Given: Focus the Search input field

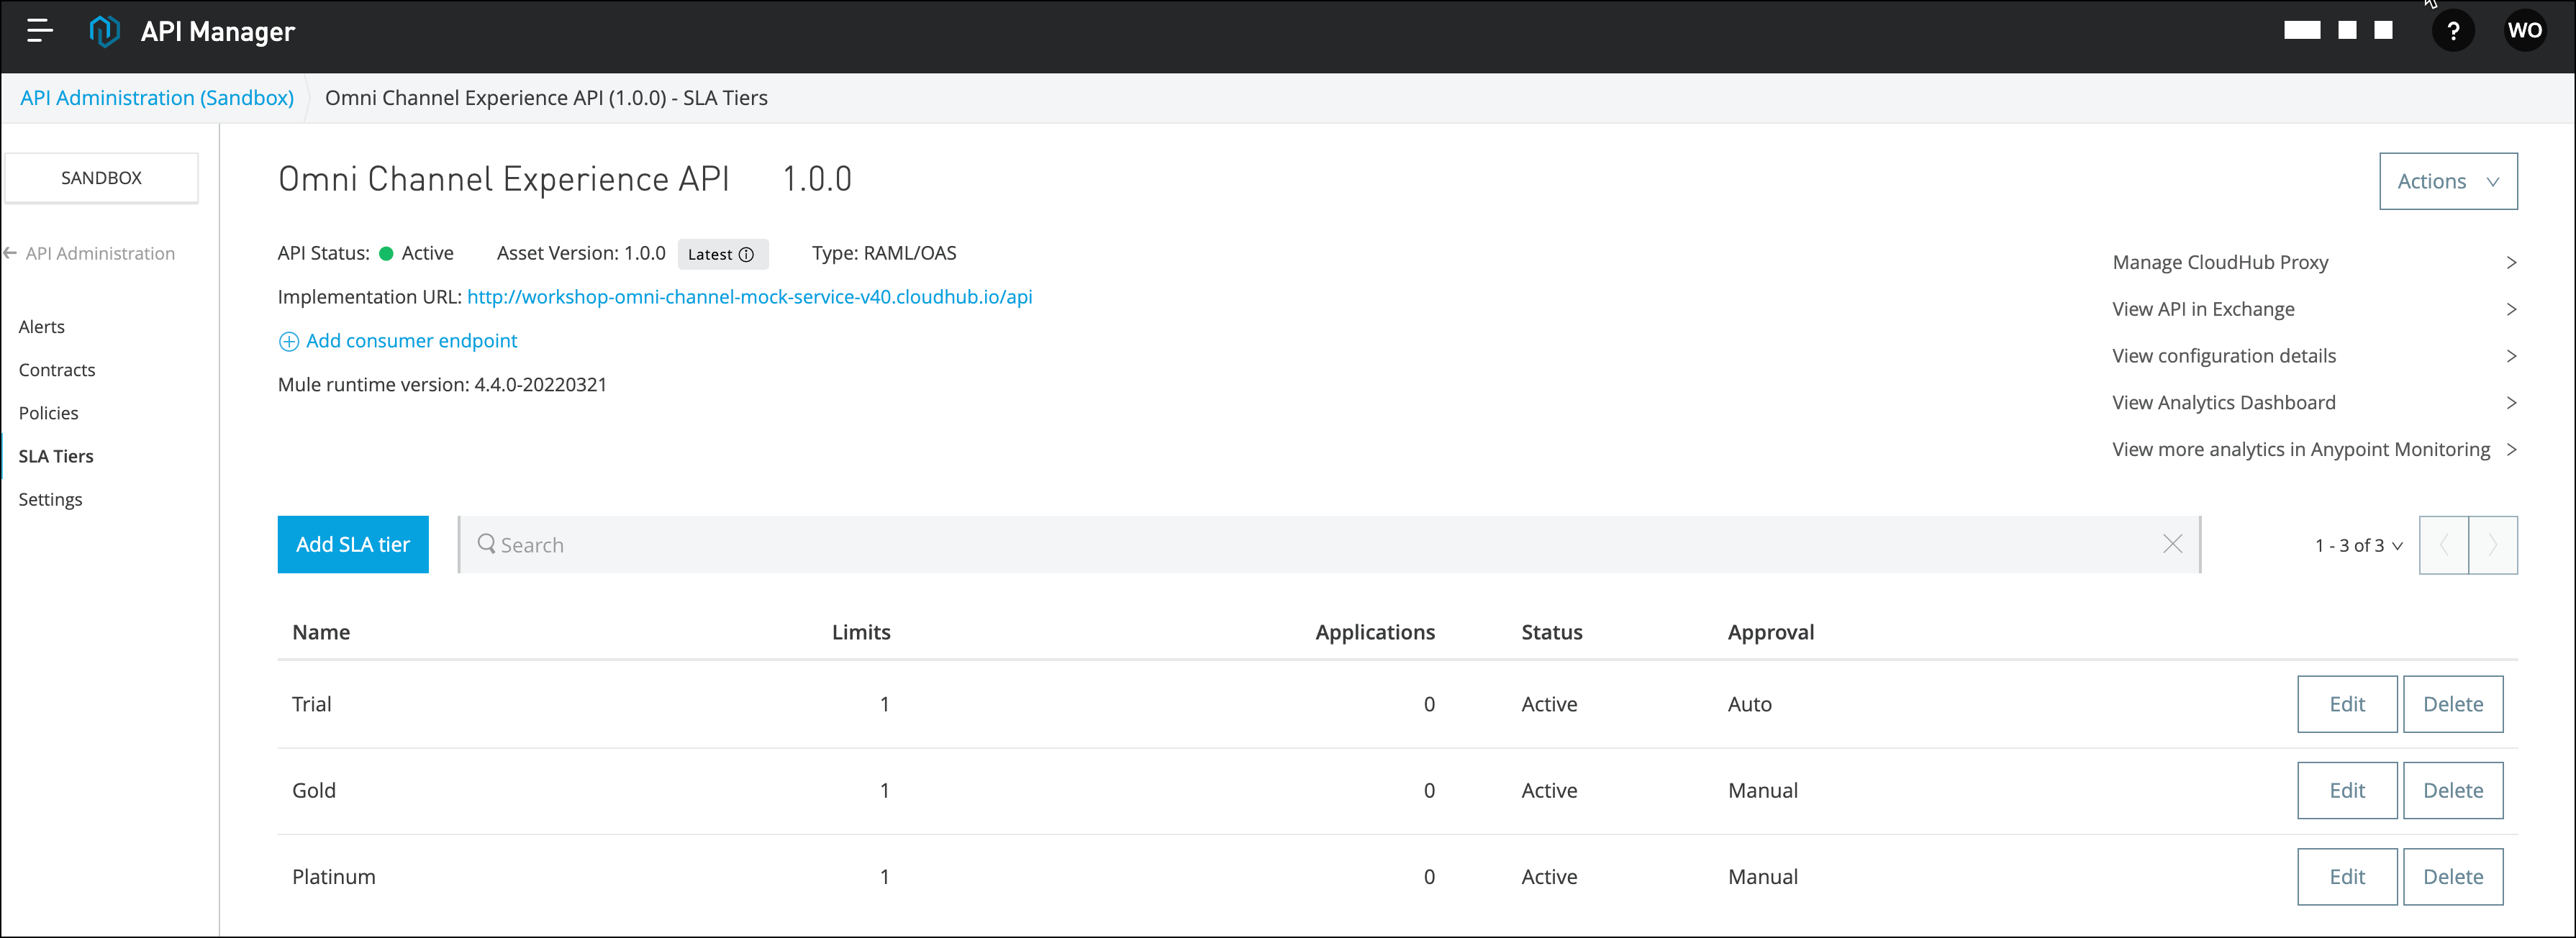Looking at the screenshot, I should coord(1330,545).
